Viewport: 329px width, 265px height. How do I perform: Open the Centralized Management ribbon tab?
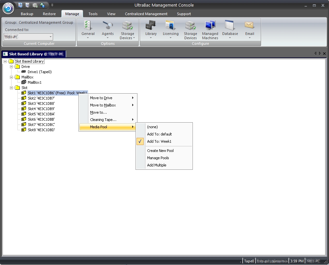(146, 14)
